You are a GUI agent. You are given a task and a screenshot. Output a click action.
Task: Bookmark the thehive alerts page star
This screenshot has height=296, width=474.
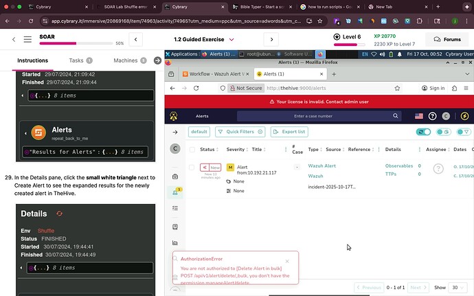click(x=397, y=88)
